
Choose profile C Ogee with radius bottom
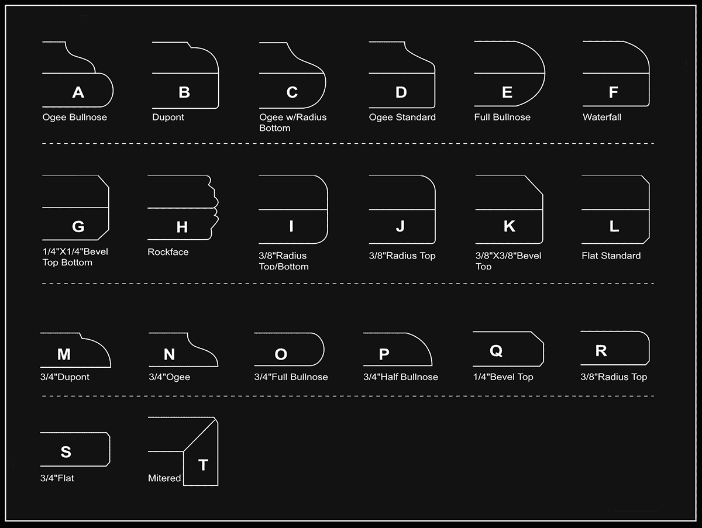[x=292, y=75]
